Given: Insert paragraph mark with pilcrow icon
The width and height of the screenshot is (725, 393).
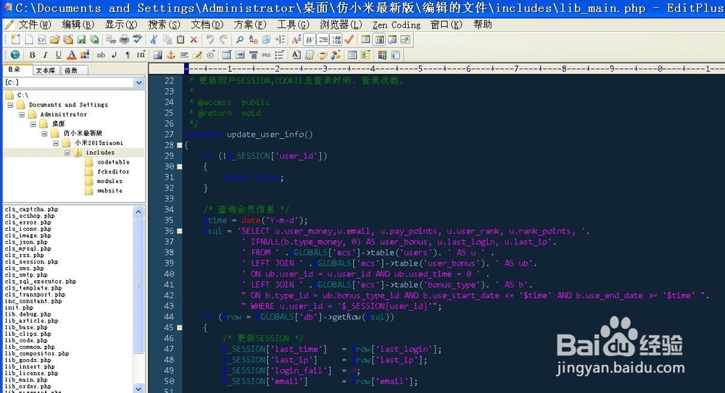Looking at the screenshot, I should click(128, 55).
